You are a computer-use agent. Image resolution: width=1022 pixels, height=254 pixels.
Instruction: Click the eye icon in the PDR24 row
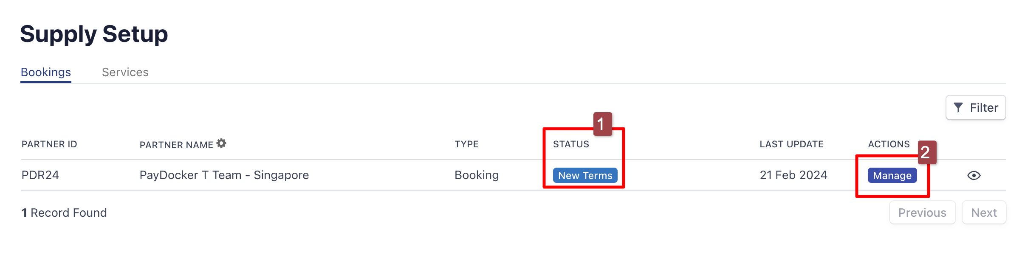(974, 175)
